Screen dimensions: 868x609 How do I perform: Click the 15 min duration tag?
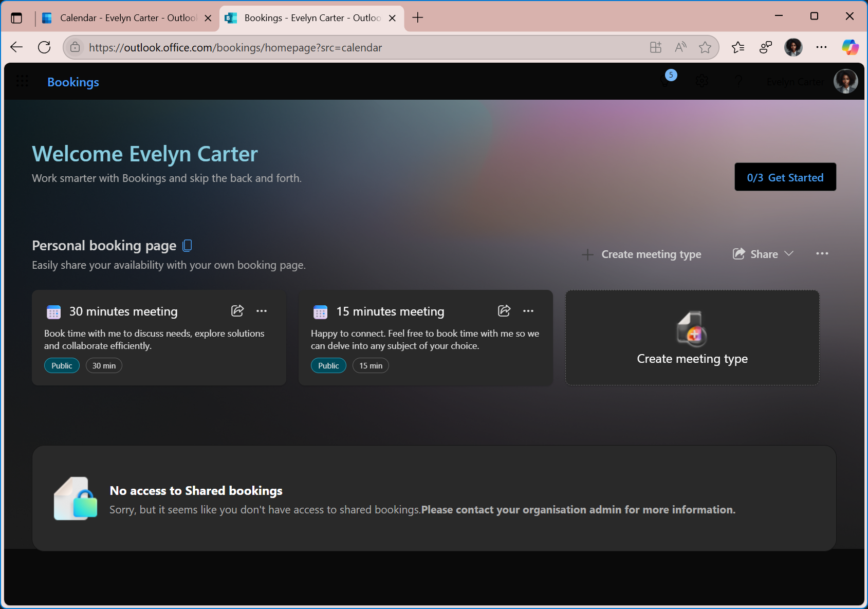(x=371, y=365)
